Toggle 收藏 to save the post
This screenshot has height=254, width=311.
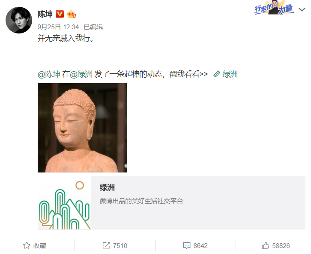(x=40, y=246)
